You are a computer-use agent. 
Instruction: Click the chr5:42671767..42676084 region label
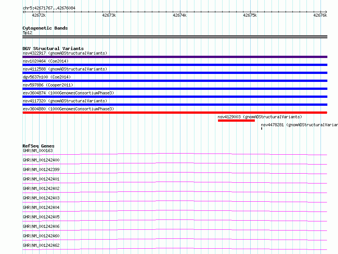pyautogui.click(x=49, y=8)
